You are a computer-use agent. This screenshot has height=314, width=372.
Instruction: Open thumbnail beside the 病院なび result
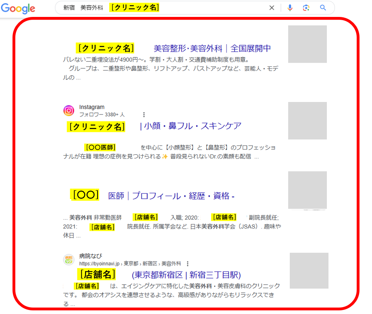[x=309, y=270]
